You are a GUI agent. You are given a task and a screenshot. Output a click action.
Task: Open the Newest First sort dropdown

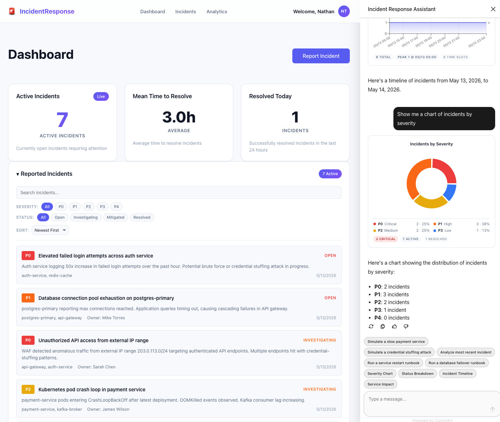click(50, 230)
